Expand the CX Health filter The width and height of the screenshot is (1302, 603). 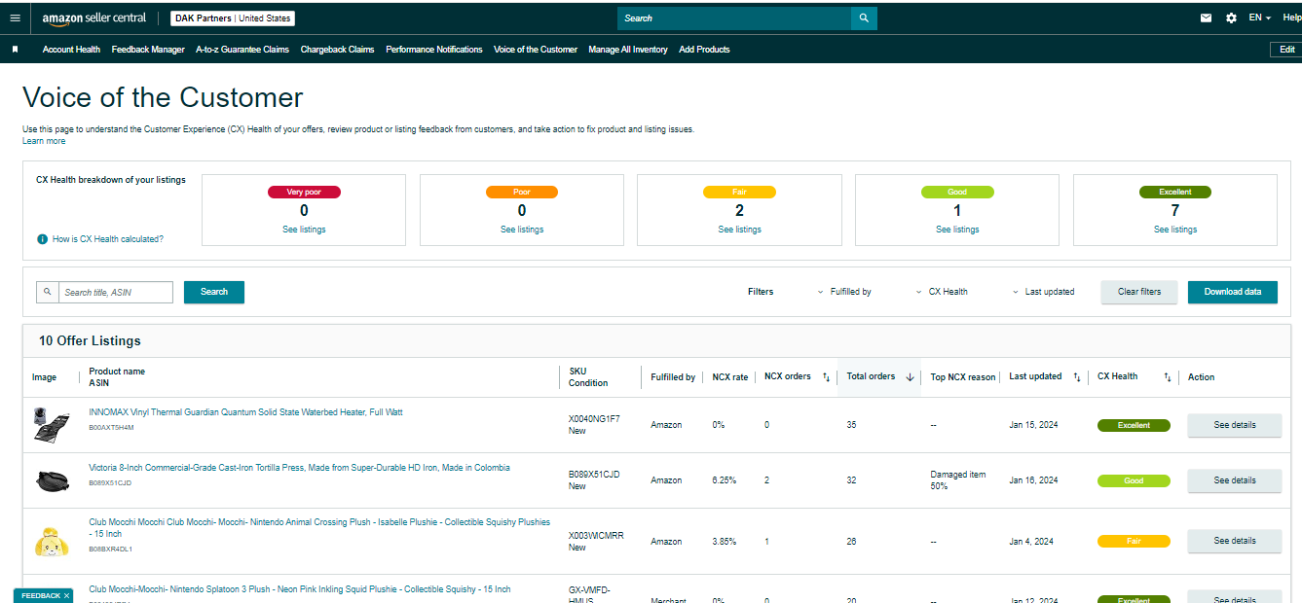[x=942, y=292]
